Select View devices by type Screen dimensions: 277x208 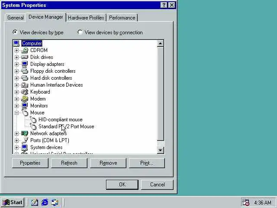click(38, 32)
